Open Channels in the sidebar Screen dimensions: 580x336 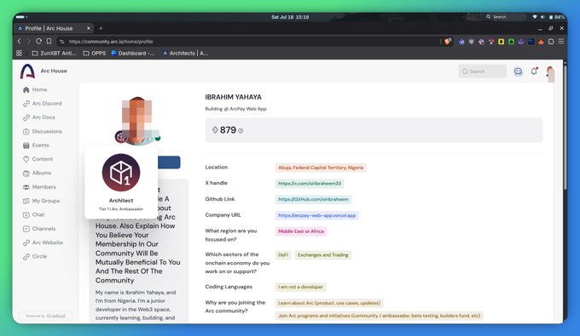(39, 229)
